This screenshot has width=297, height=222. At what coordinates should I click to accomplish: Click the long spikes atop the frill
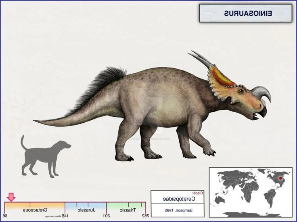click(201, 58)
